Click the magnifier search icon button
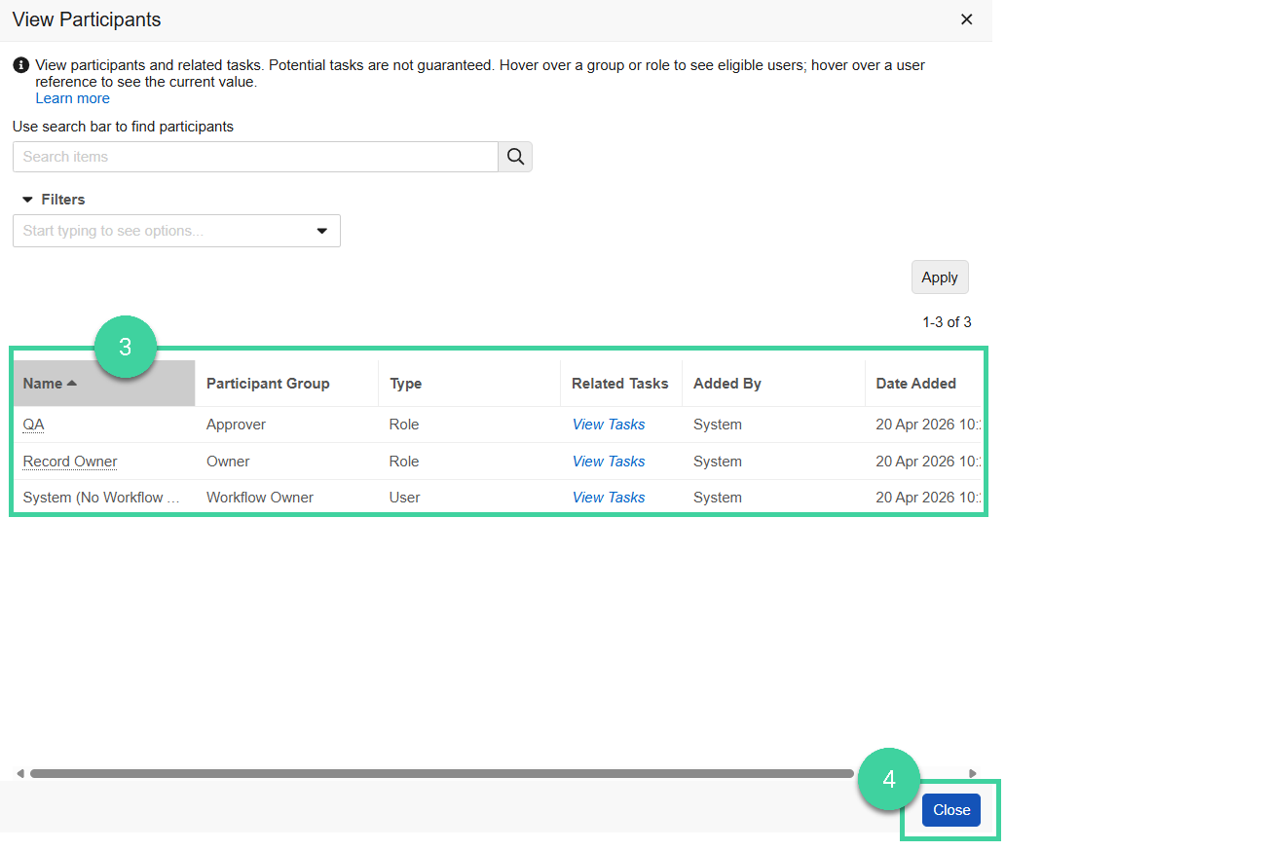1266x851 pixels. (x=515, y=157)
